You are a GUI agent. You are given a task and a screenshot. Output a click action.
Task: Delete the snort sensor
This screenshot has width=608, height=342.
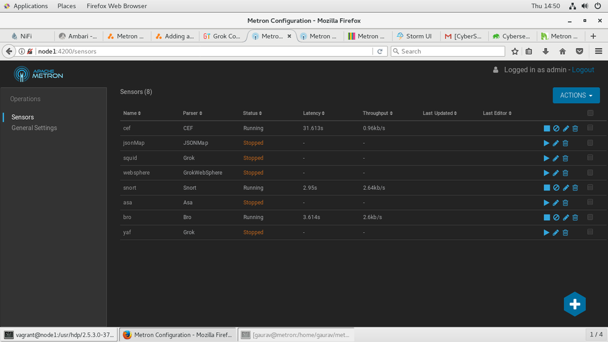coord(575,187)
